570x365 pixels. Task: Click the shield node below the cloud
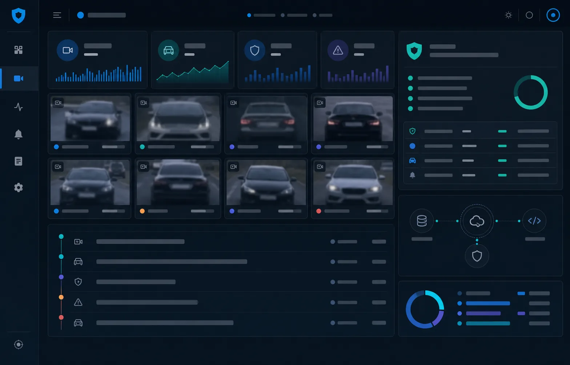pyautogui.click(x=477, y=256)
